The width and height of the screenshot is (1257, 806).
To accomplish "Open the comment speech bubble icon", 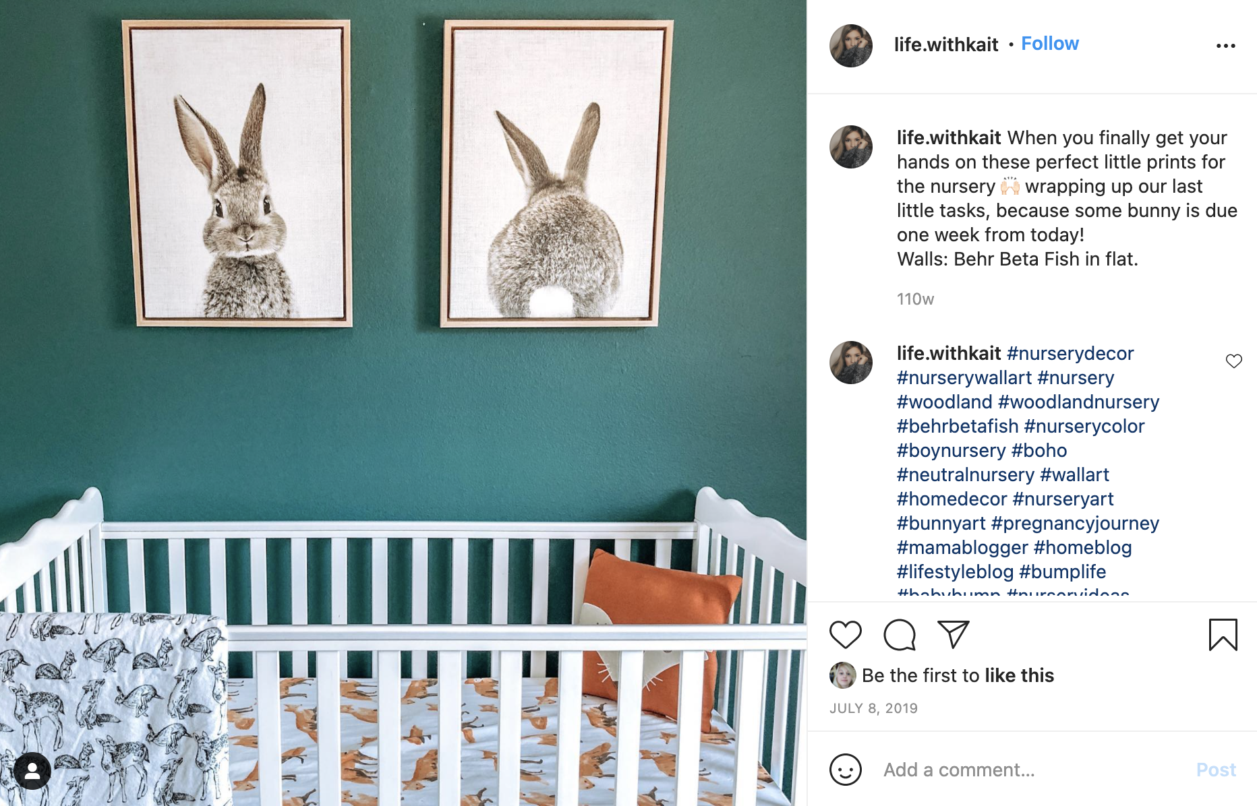I will coord(900,635).
